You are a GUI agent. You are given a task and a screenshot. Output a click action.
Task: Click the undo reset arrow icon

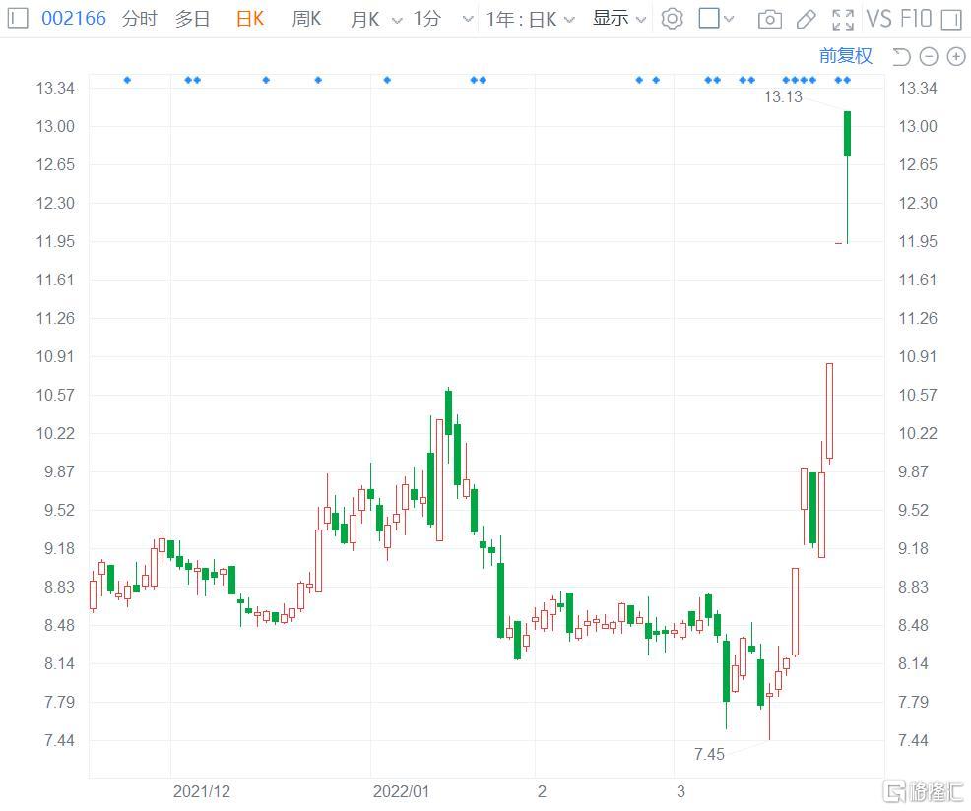pyautogui.click(x=901, y=57)
